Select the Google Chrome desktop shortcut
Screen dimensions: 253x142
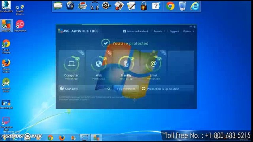click(6, 47)
